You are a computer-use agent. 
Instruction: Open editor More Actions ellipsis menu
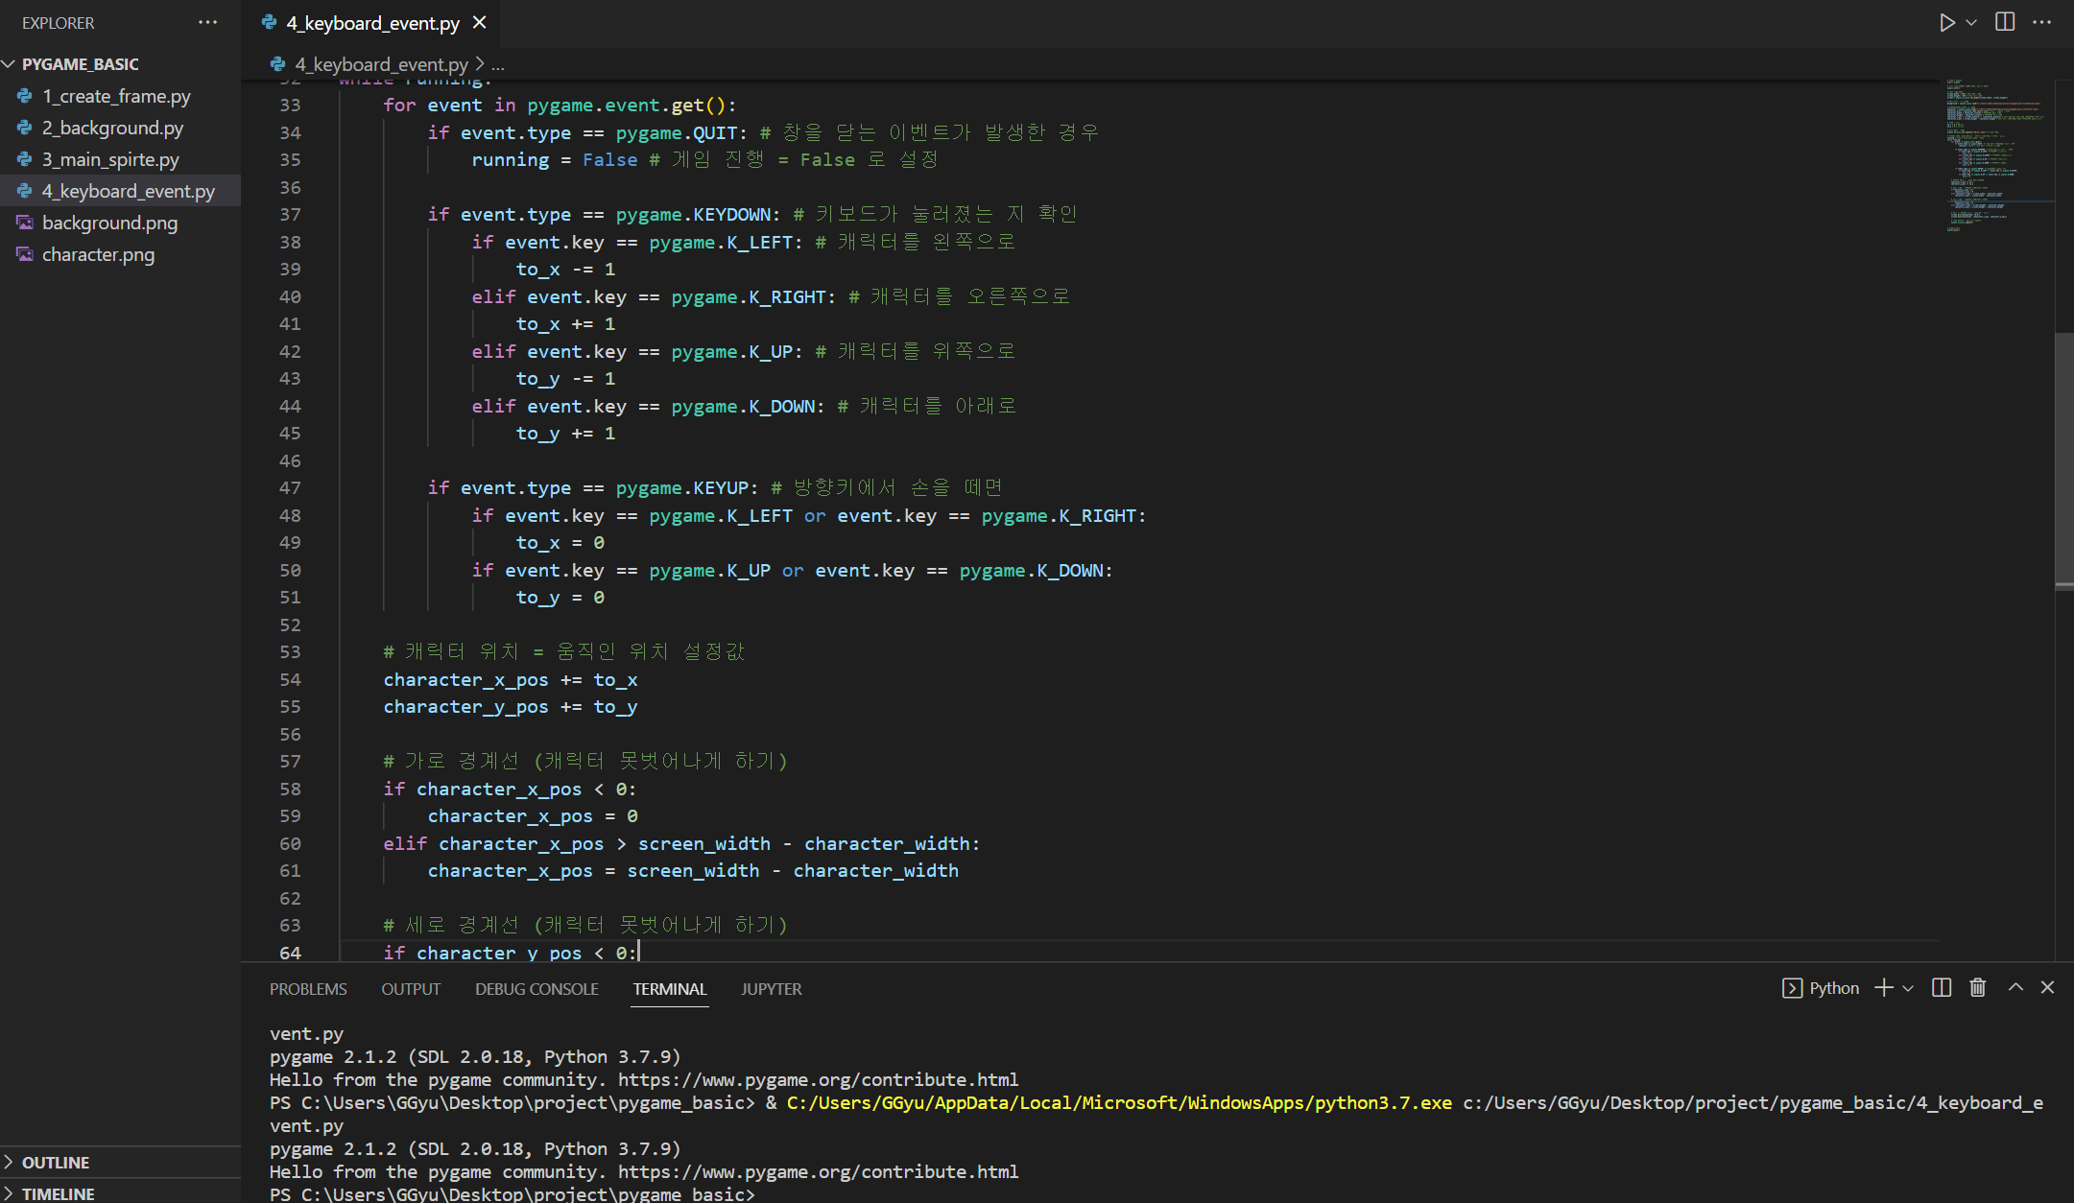2041,22
